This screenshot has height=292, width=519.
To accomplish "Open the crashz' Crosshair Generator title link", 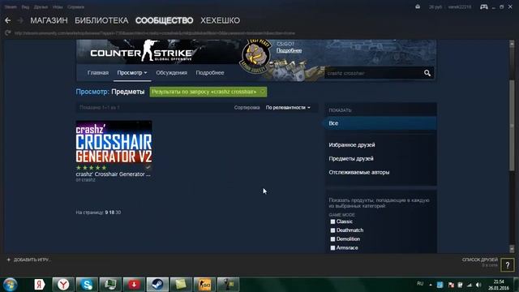I will (x=114, y=174).
